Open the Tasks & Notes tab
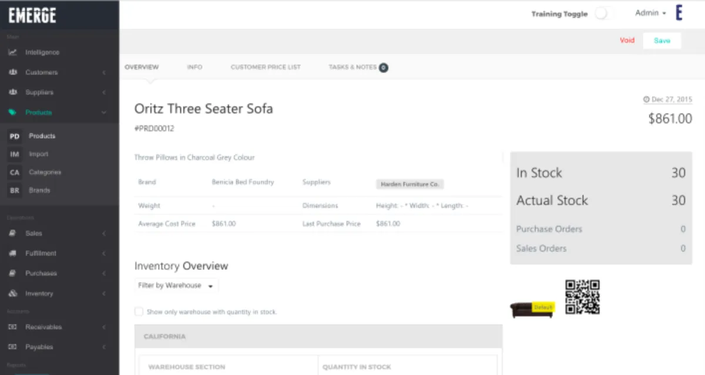 (x=358, y=67)
